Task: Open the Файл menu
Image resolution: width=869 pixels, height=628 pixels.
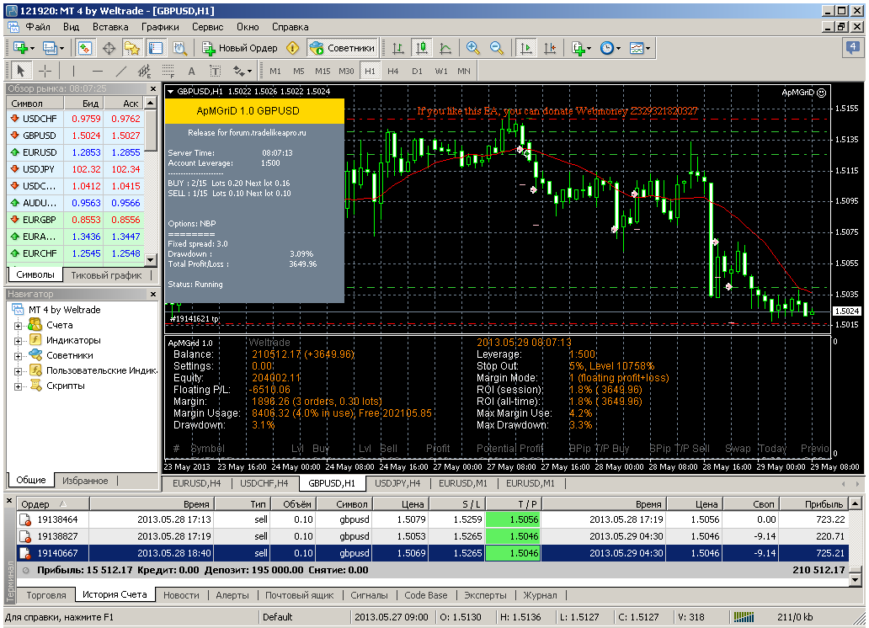Action: (x=38, y=27)
